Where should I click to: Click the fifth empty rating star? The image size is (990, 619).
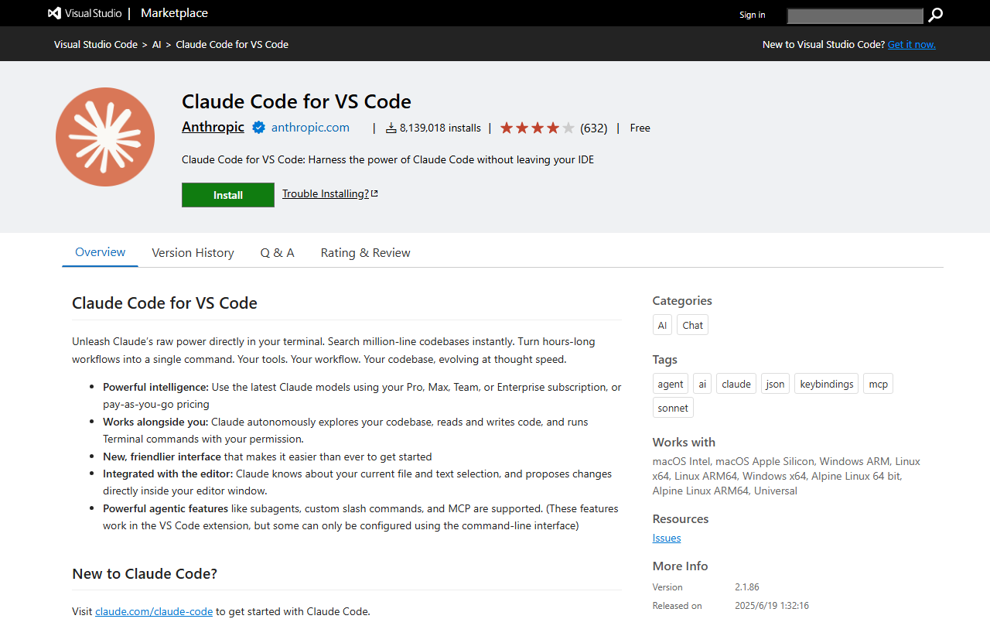click(x=568, y=127)
